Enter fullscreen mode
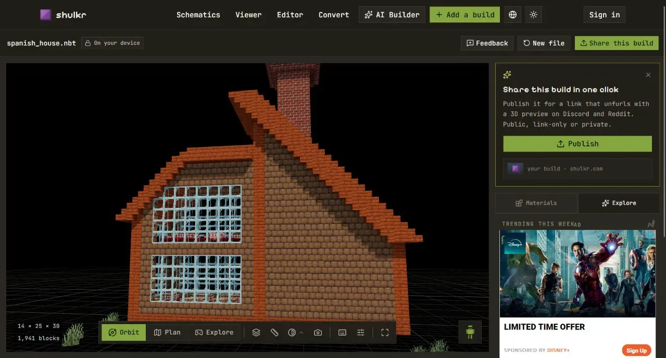Screen dimensions: 666x358 pos(385,332)
